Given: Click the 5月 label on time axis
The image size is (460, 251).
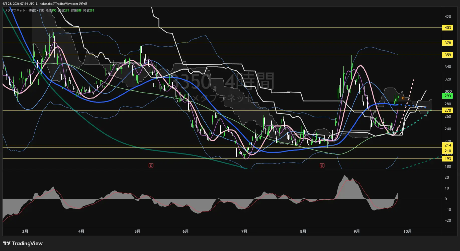Looking at the screenshot, I should coord(137,231).
